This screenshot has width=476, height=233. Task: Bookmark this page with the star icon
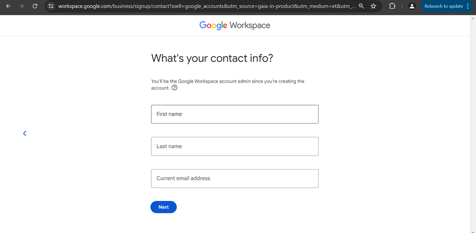(x=373, y=6)
